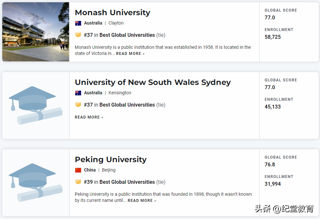This screenshot has width=320, height=219.
Task: Click Best Global Universities link for UNSW
Action: point(127,105)
